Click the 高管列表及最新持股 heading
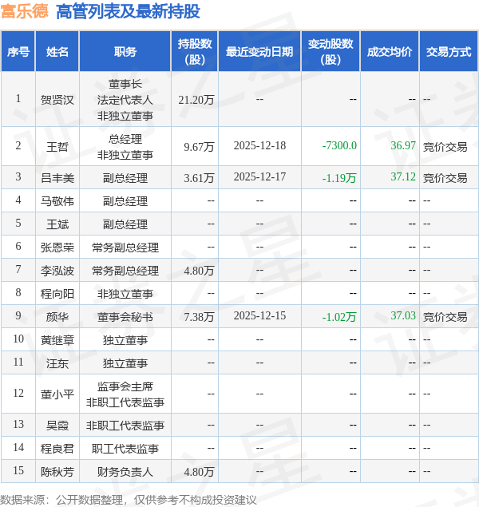The width and height of the screenshot is (479, 507). pyautogui.click(x=128, y=12)
